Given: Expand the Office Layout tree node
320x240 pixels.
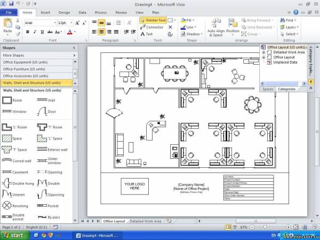Looking at the screenshot, I should 263,58.
